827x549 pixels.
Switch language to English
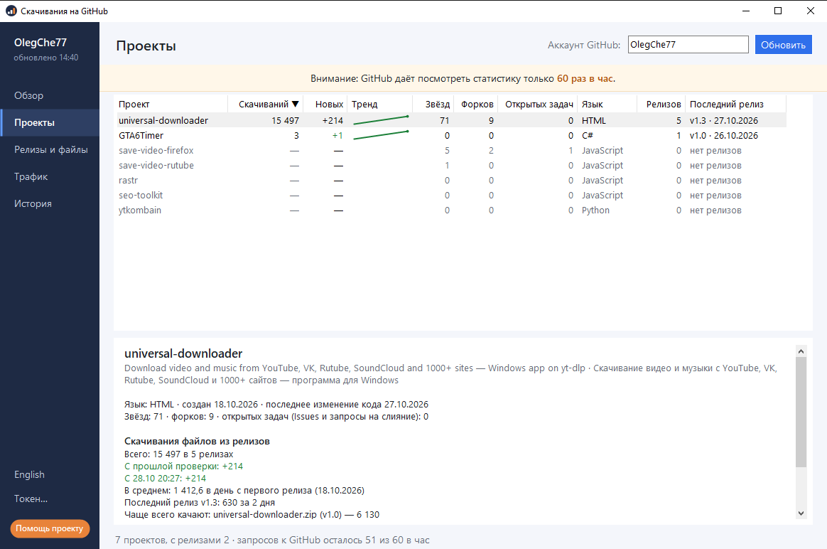coord(30,474)
